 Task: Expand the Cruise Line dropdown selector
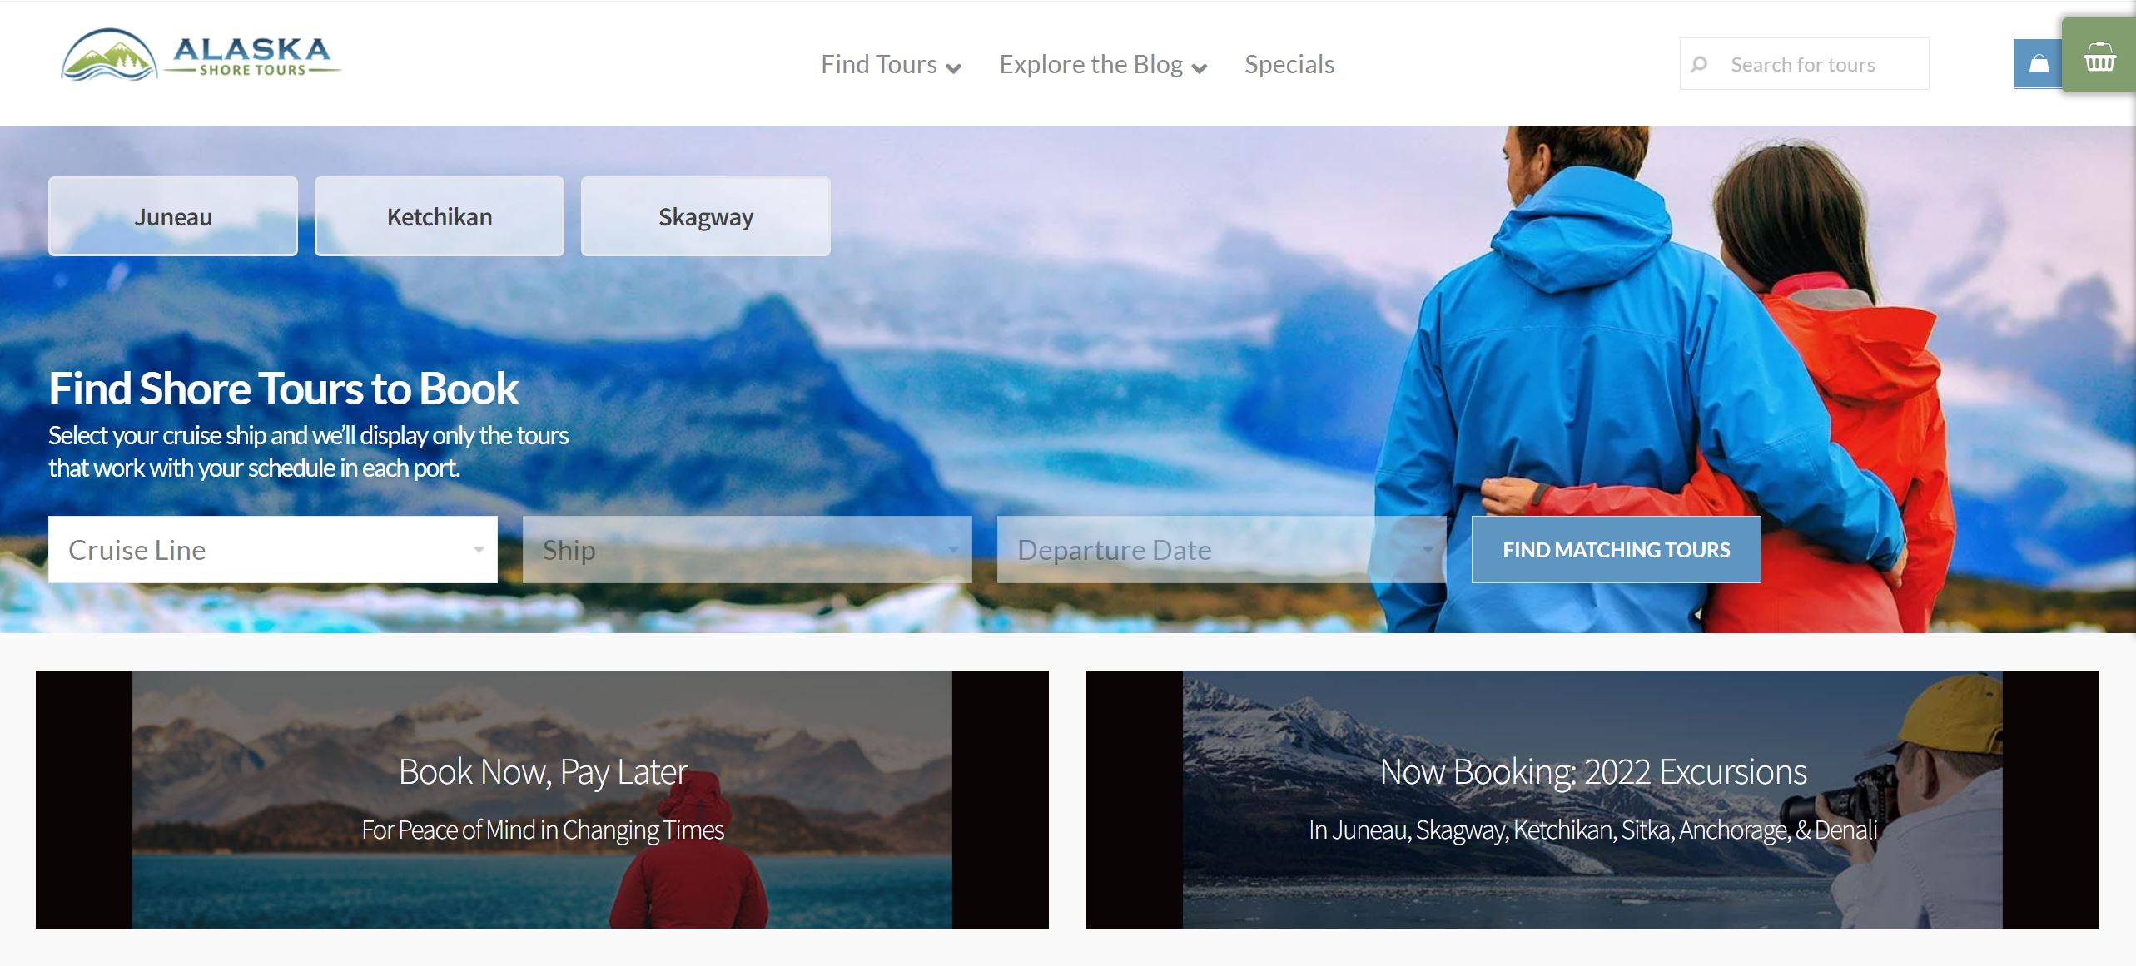coord(272,549)
